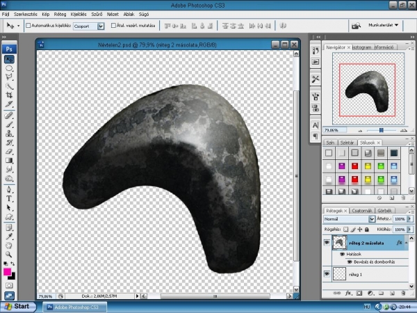Toggle lock transparent pixels
Image resolution: width=417 pixels, height=313 pixels.
coord(345,229)
